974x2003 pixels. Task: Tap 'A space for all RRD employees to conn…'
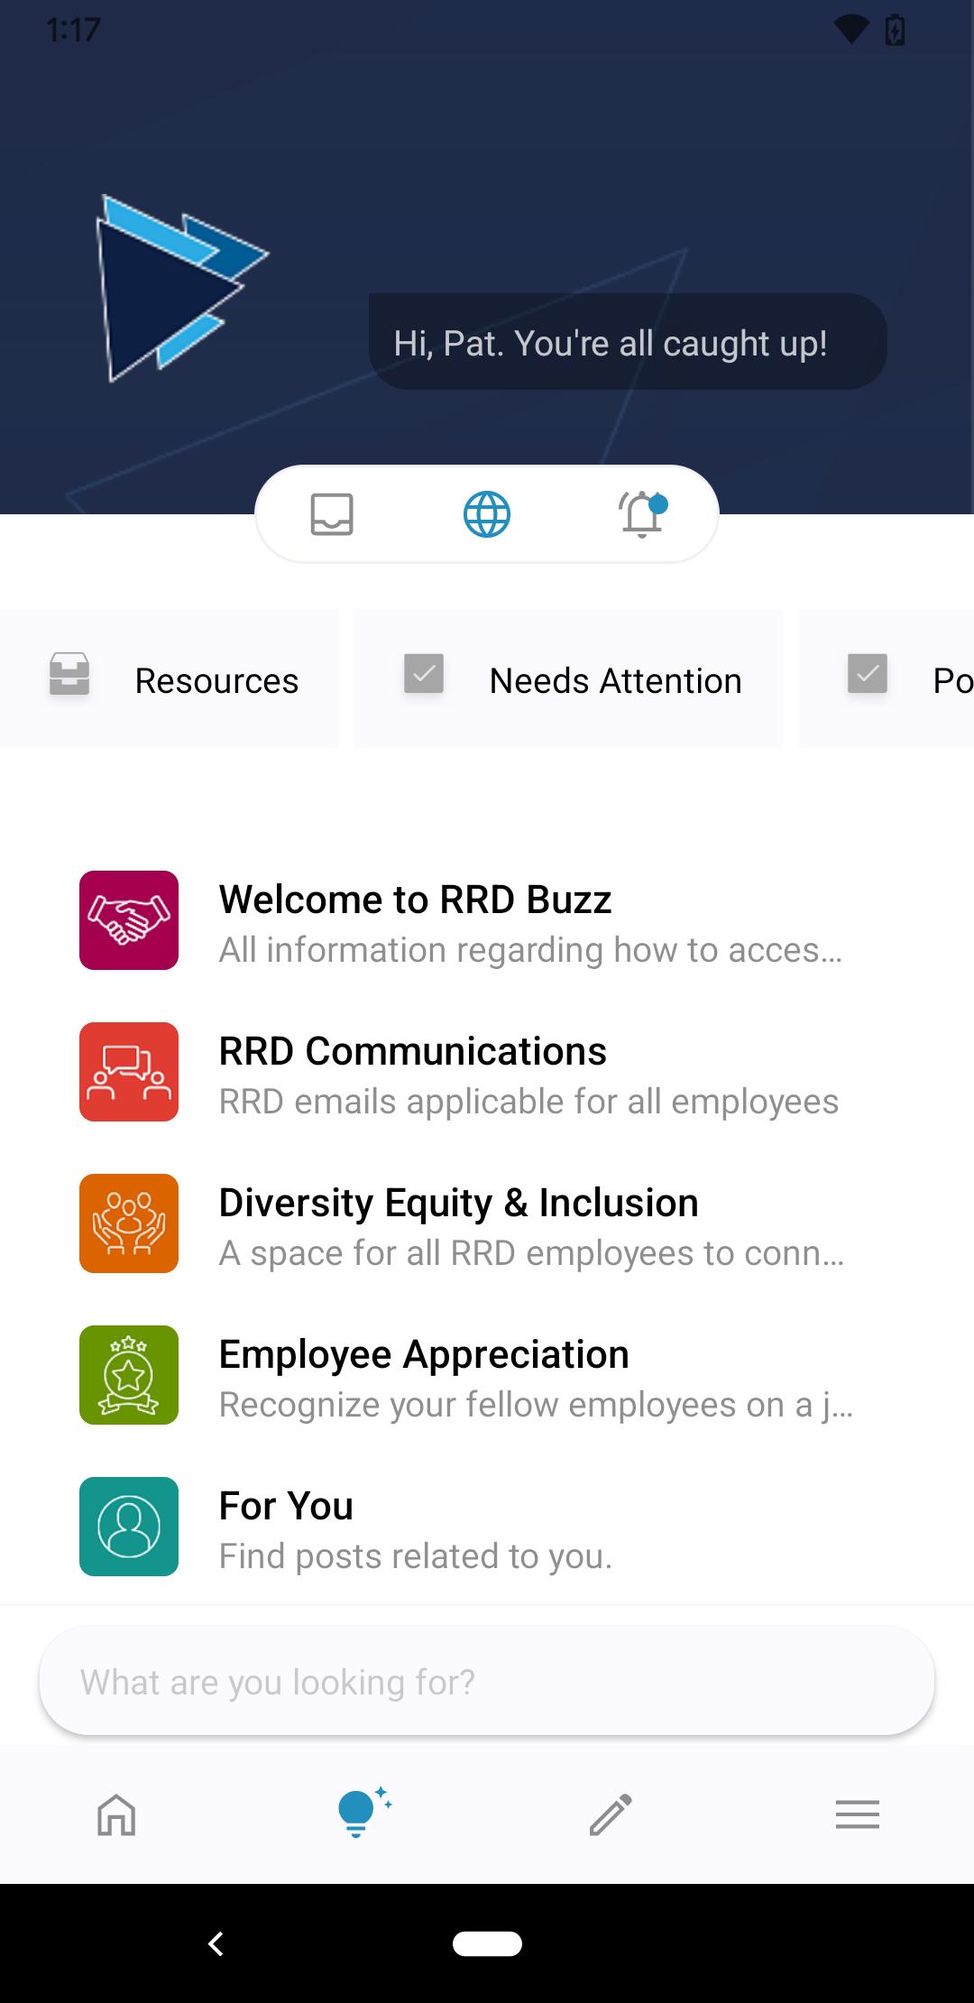tap(532, 1253)
